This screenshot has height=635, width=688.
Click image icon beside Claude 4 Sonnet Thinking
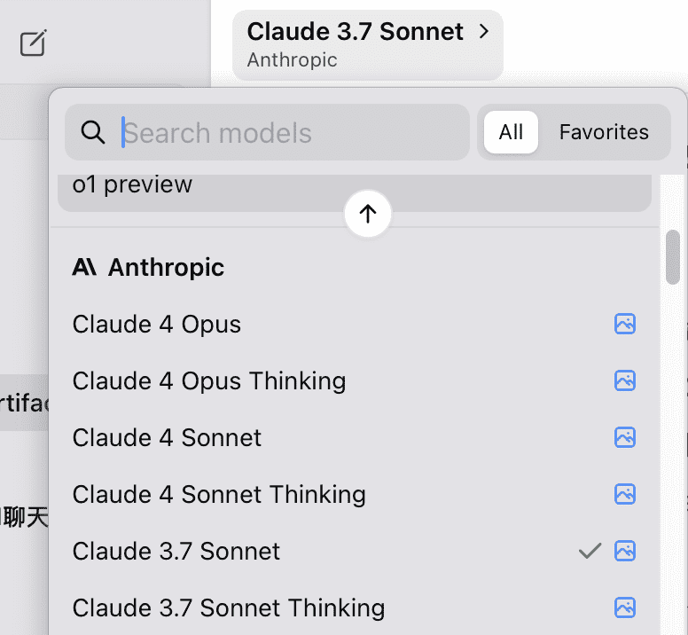pyautogui.click(x=625, y=494)
